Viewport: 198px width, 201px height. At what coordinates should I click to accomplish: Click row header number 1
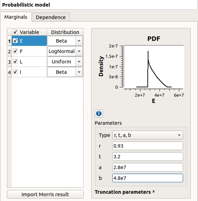click(9, 41)
